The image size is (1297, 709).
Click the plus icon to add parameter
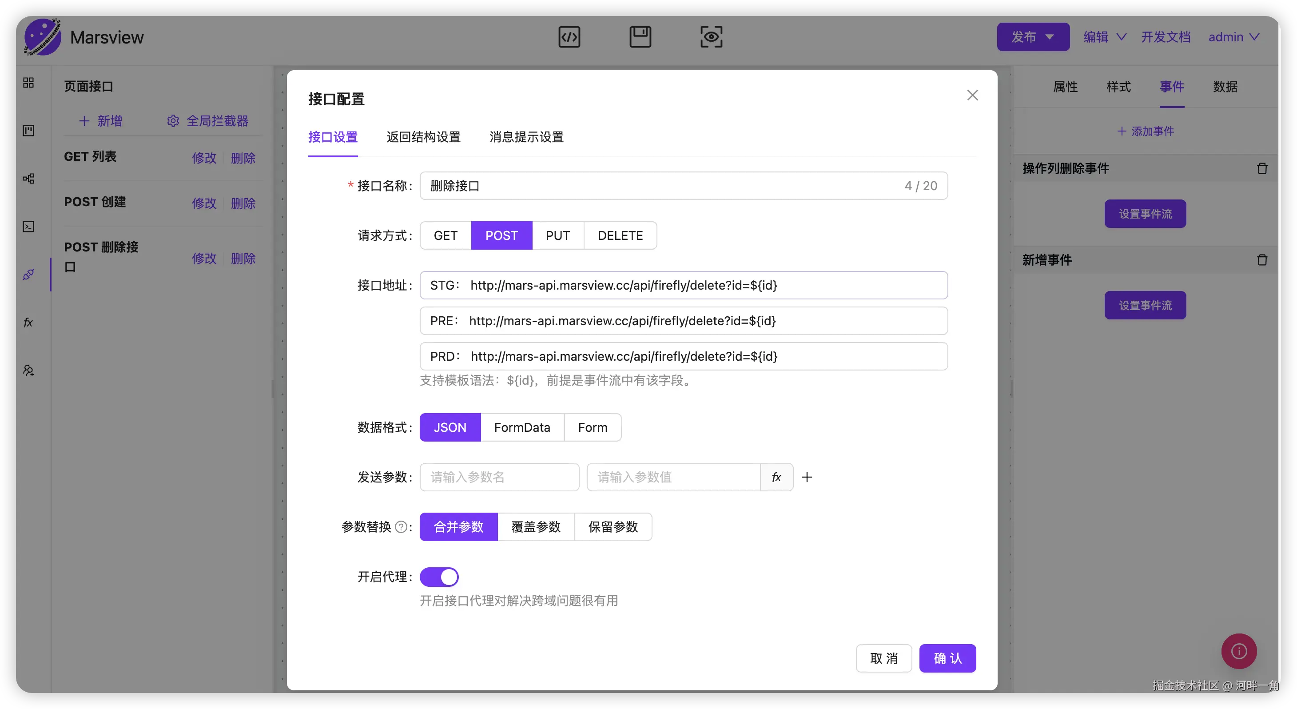pos(807,477)
